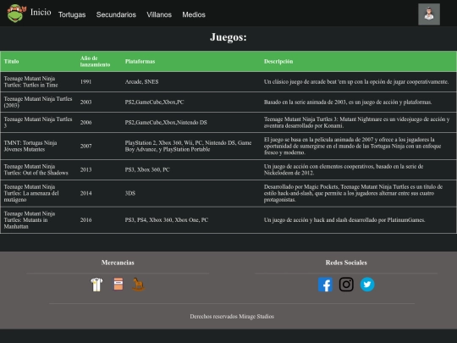Select Teenage Mutant Ninja Turtles 3 title
Screen dimensions: 457x343
click(39, 123)
